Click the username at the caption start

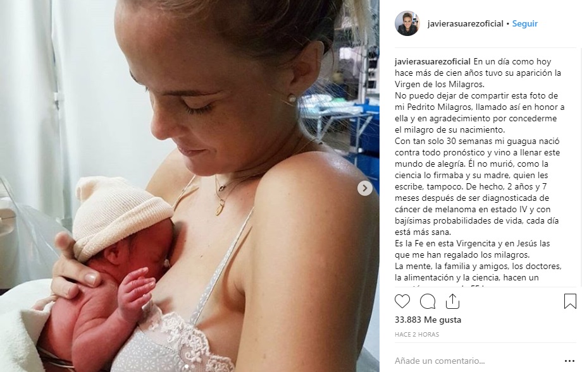[x=433, y=61]
